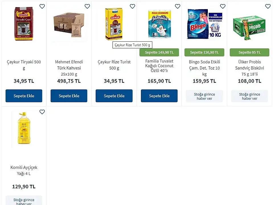Open Ülker Probis Sandviç Bisküvi title link
This screenshot has width=279, height=205.
[x=250, y=68]
